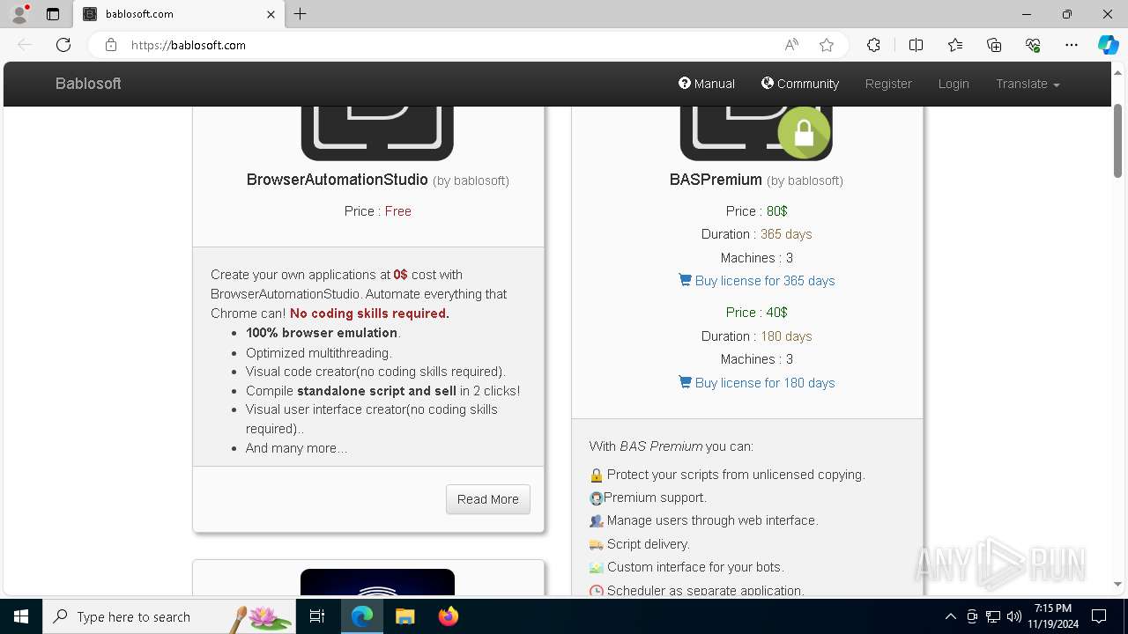Add this page to favorites
Screen dimensions: 1128x634
(x=827, y=45)
